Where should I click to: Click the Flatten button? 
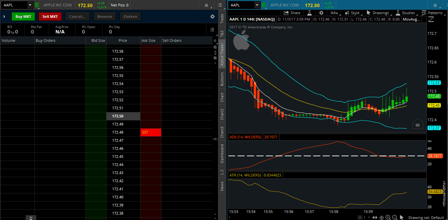130,16
